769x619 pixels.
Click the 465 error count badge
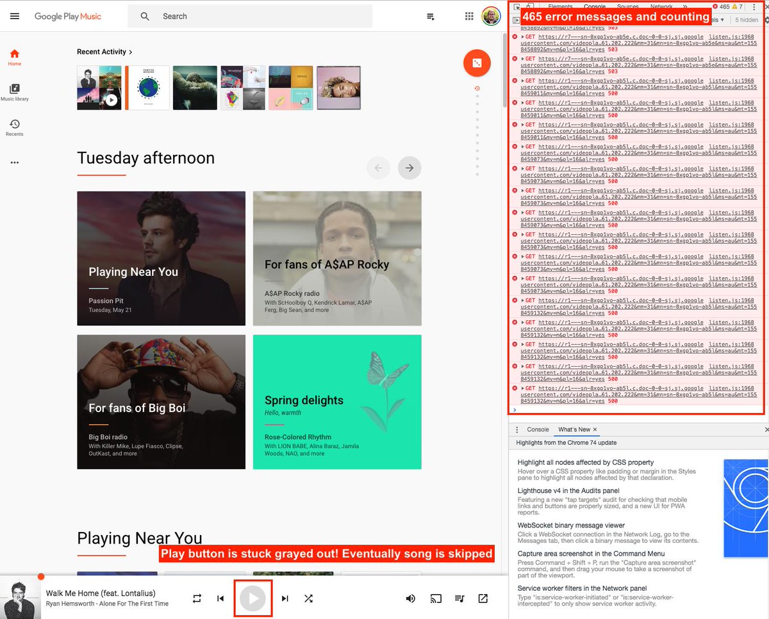tap(720, 6)
